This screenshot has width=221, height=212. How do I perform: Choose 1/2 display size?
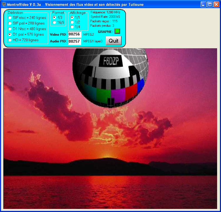click(x=72, y=22)
